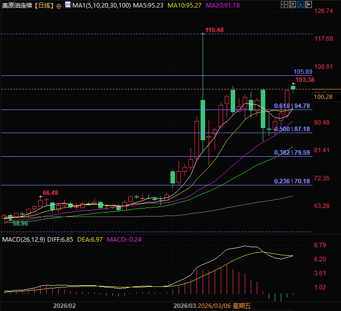
Task: Click the 58.96 low price label
Action: click(x=20, y=224)
